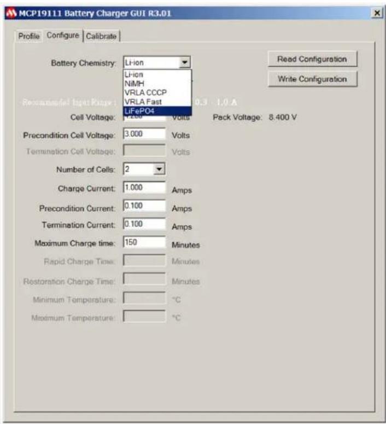Click the Maximum Charge time field
The height and width of the screenshot is (424, 386).
[x=144, y=242]
